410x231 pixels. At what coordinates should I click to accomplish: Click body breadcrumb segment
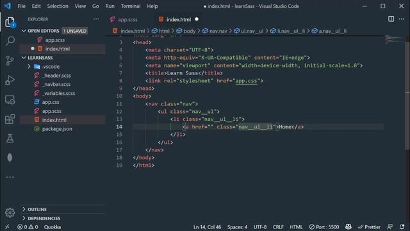[x=186, y=31]
